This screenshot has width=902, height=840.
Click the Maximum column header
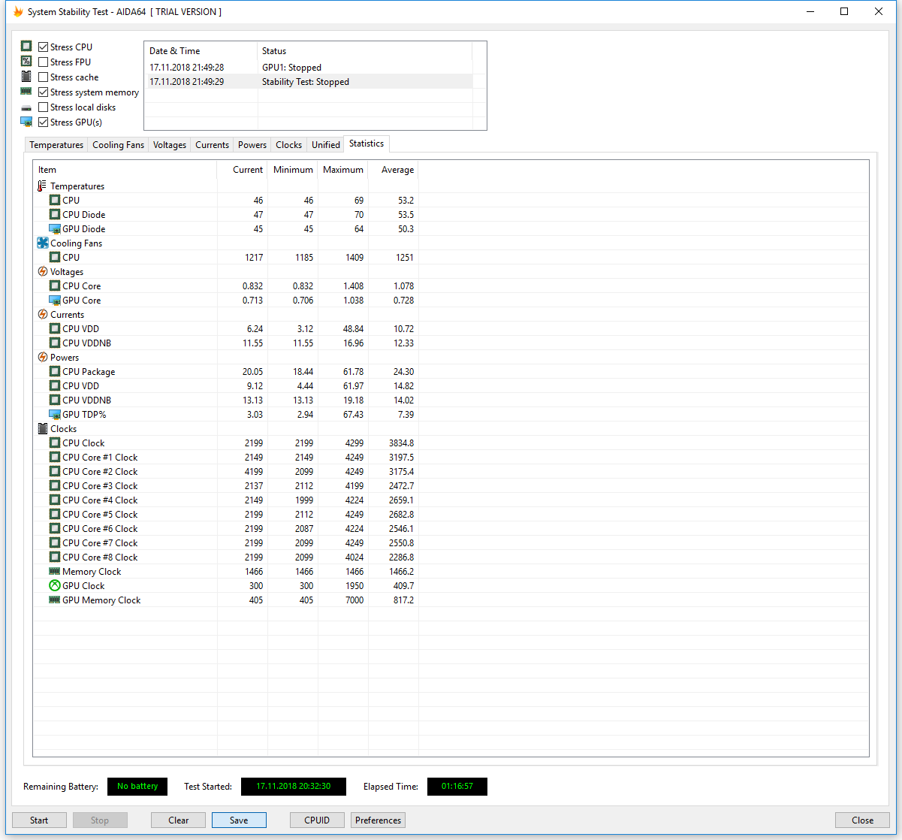click(343, 170)
